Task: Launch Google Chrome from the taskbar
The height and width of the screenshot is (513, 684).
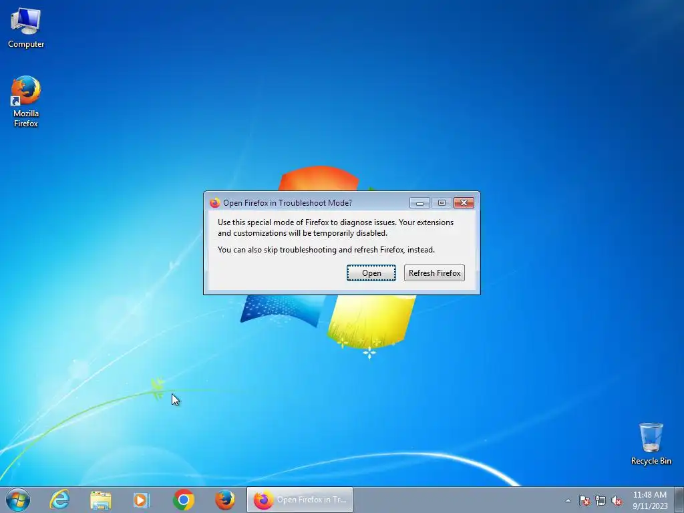Action: 184,500
